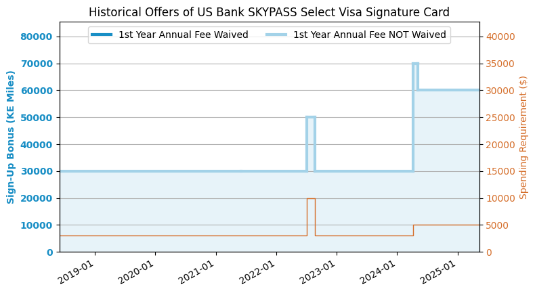
Task: Click the 80000 left axis tick label
Action: pyautogui.click(x=37, y=37)
